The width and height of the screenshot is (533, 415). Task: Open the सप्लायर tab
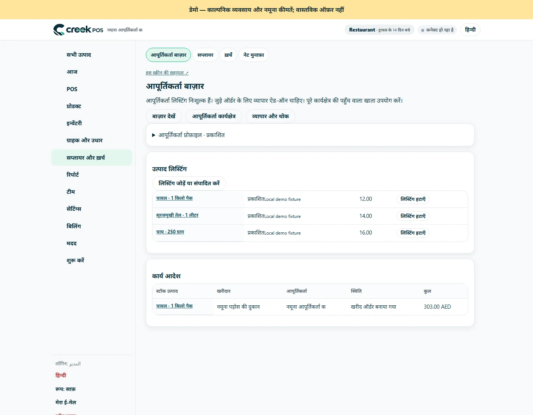coord(205,55)
